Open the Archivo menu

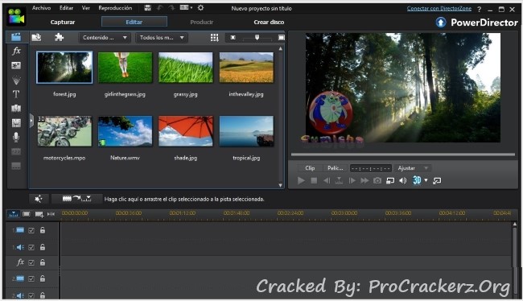pos(41,8)
